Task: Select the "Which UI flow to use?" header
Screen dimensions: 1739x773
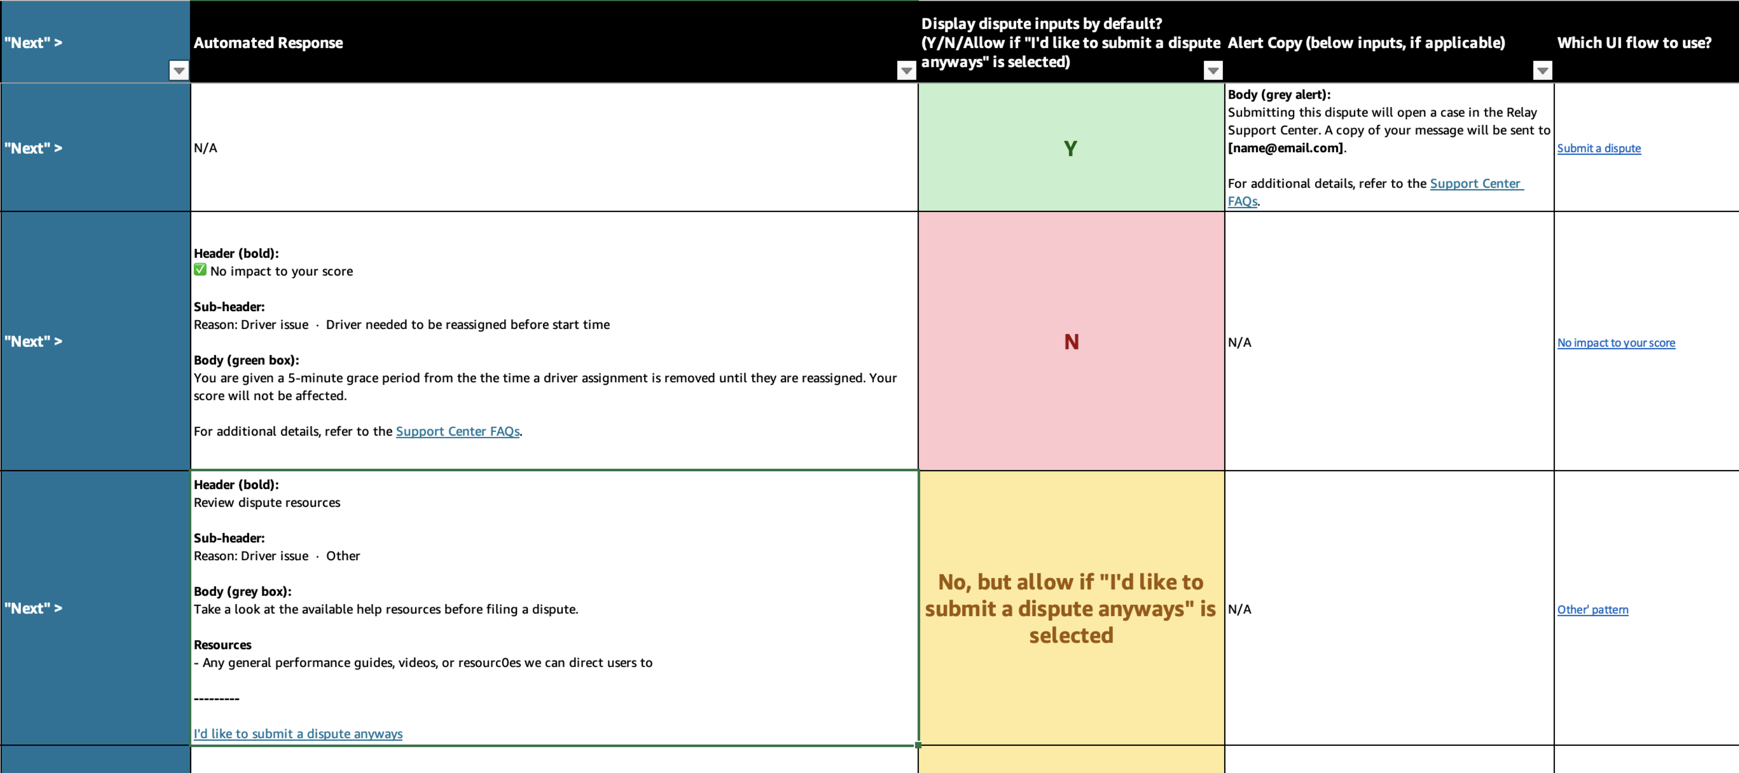Action: 1634,42
